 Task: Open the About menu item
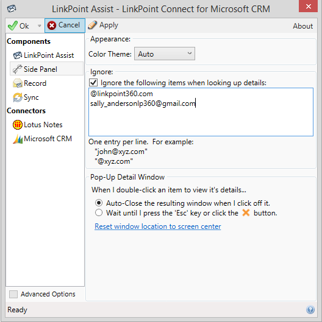point(303,26)
